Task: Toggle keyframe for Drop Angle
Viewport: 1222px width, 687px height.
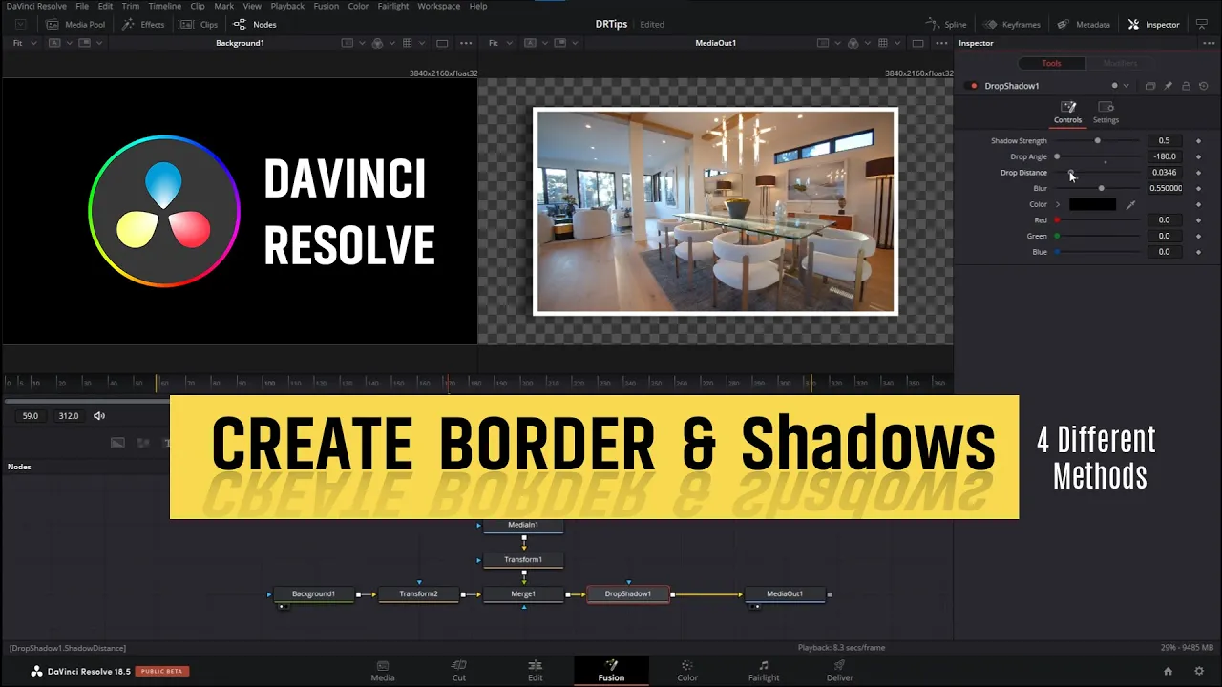Action: tap(1198, 156)
